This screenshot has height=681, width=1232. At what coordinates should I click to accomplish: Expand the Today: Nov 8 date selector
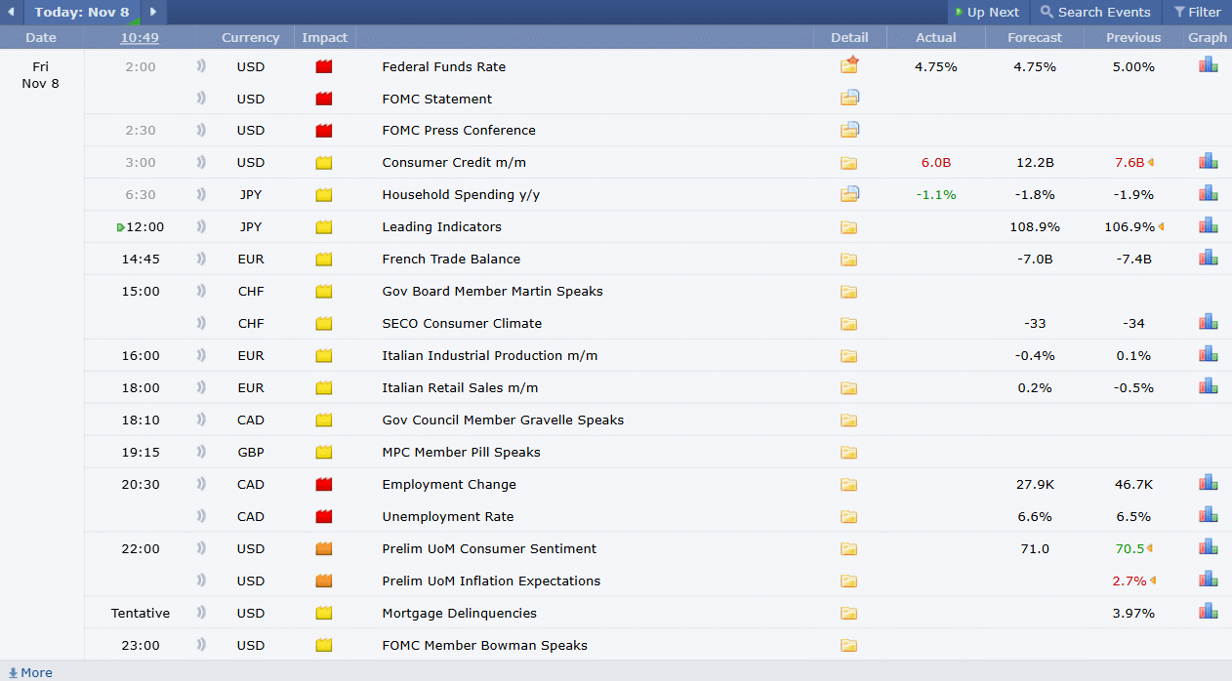[82, 12]
